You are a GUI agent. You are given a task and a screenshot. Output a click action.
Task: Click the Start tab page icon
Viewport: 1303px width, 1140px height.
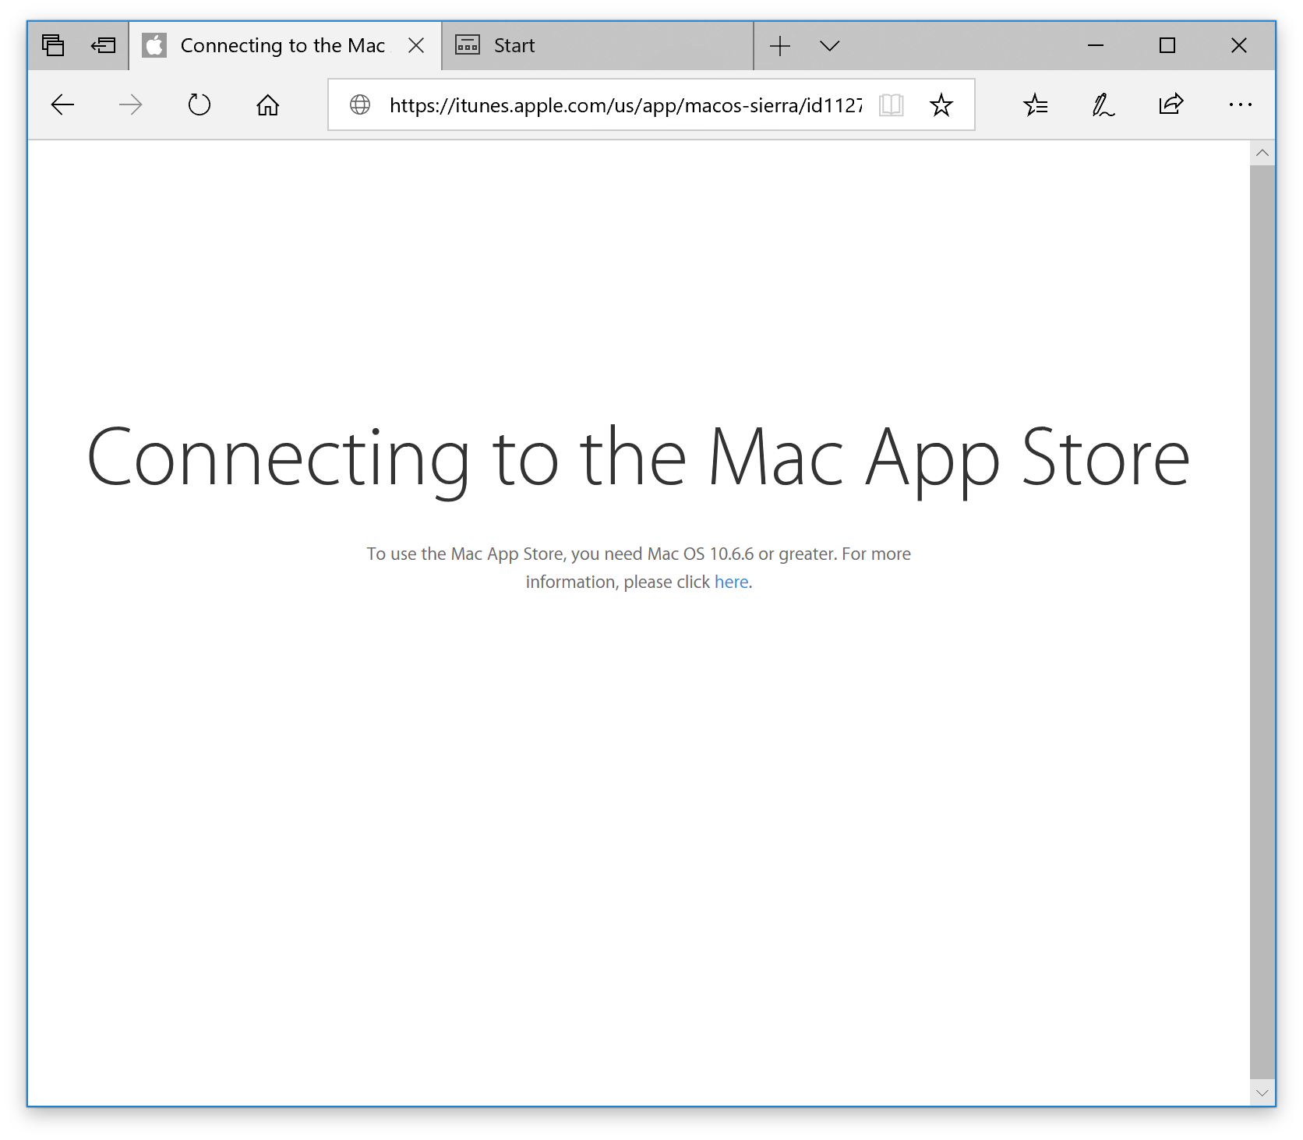pyautogui.click(x=468, y=45)
